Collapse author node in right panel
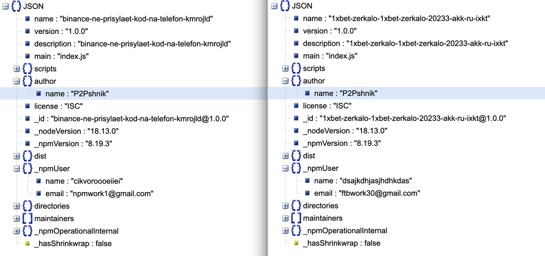The height and width of the screenshot is (256, 545). point(286,81)
